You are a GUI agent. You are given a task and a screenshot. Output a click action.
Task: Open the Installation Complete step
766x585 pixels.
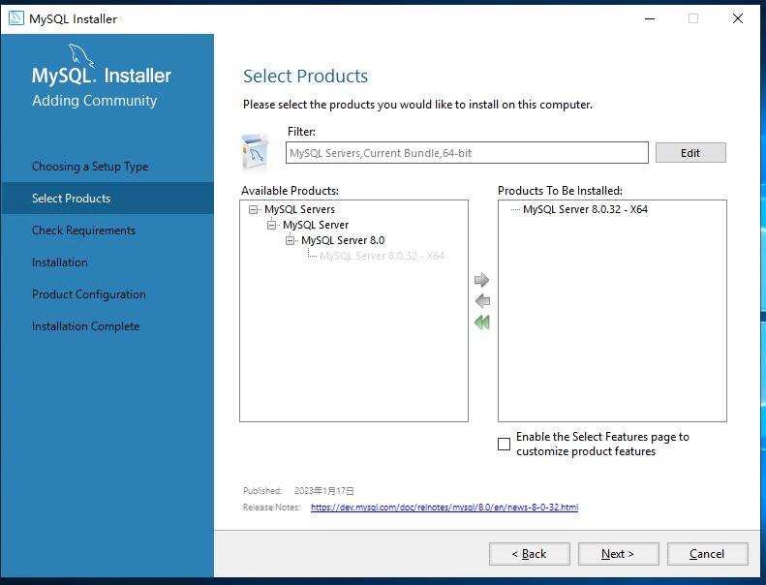(x=85, y=326)
